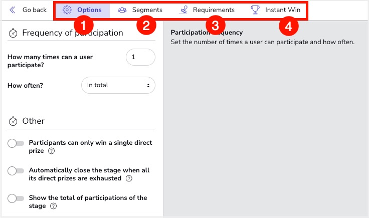Click the Other section stopwatch icon
The image size is (369, 218).
14,121
